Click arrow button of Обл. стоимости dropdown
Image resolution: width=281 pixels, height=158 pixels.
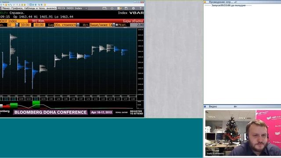78,25
